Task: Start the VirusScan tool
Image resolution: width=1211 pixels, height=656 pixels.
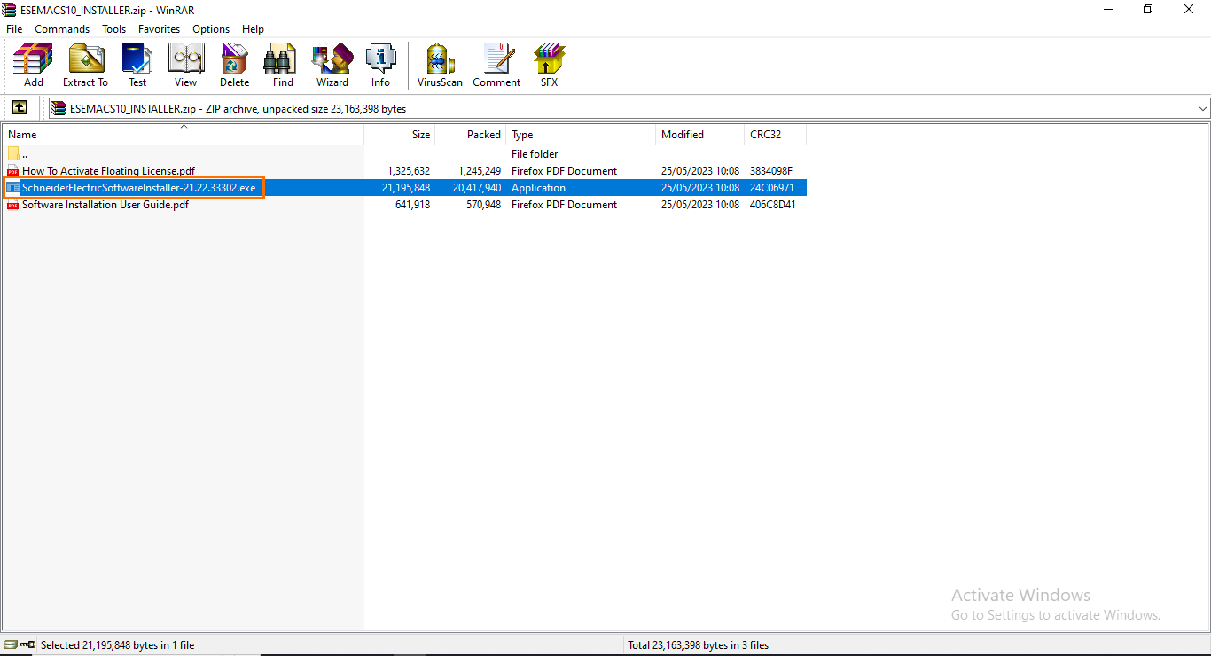Action: click(x=440, y=66)
